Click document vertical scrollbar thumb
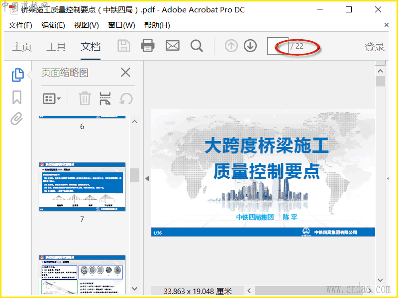This screenshot has height=298, width=398. [x=380, y=81]
